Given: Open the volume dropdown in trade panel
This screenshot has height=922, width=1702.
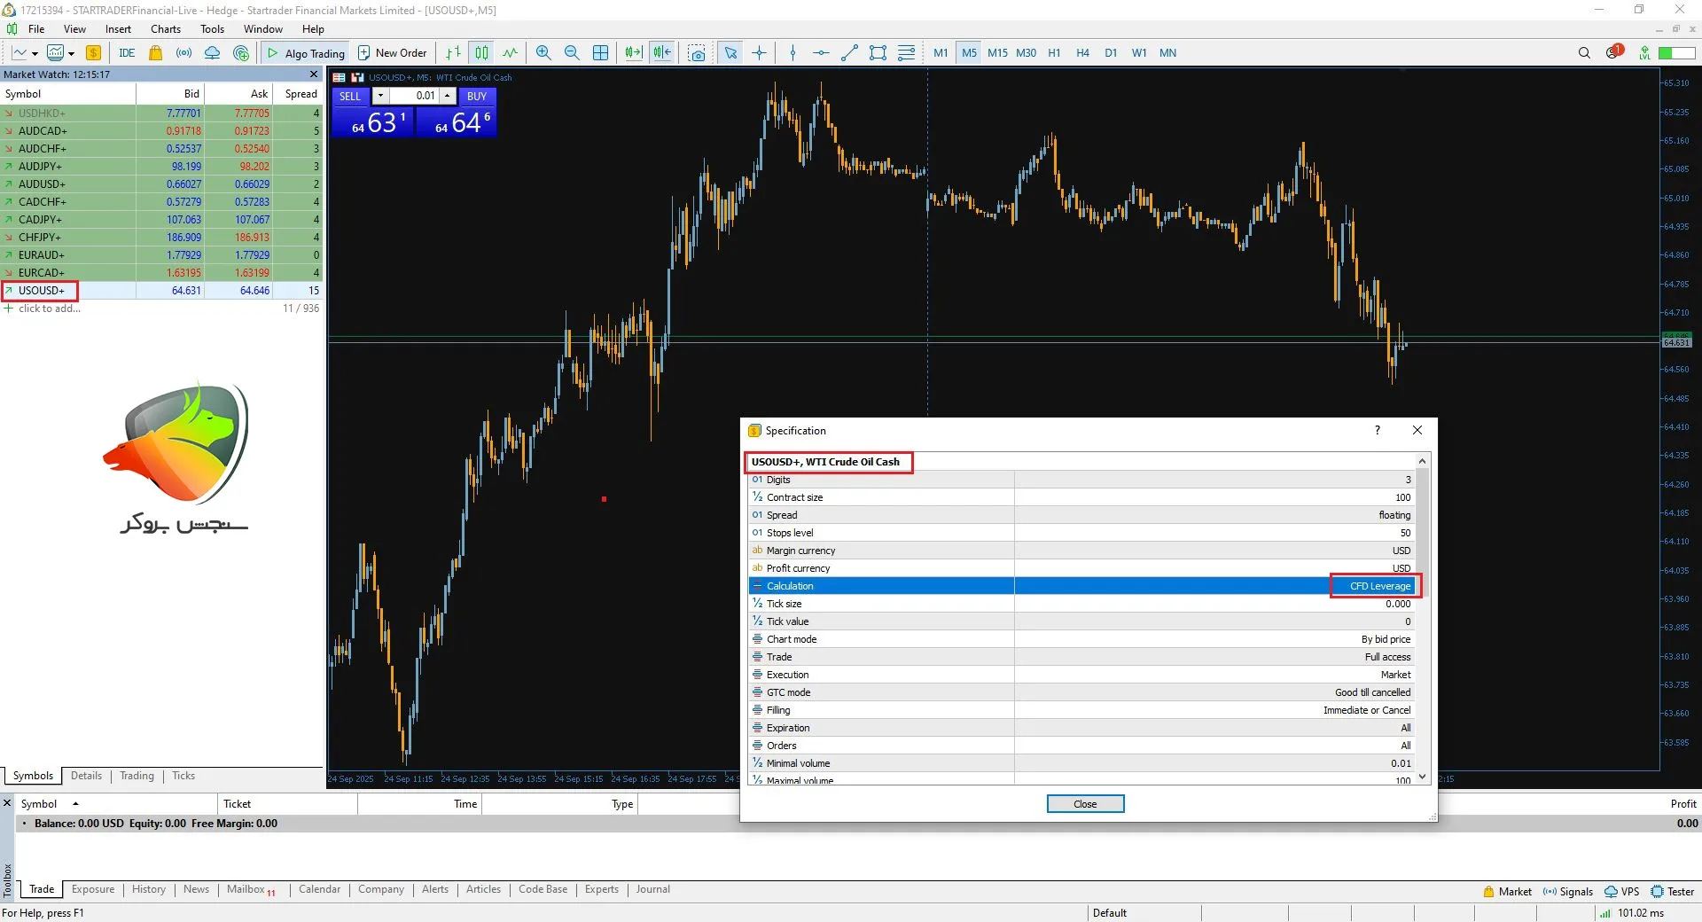Looking at the screenshot, I should click(x=380, y=96).
